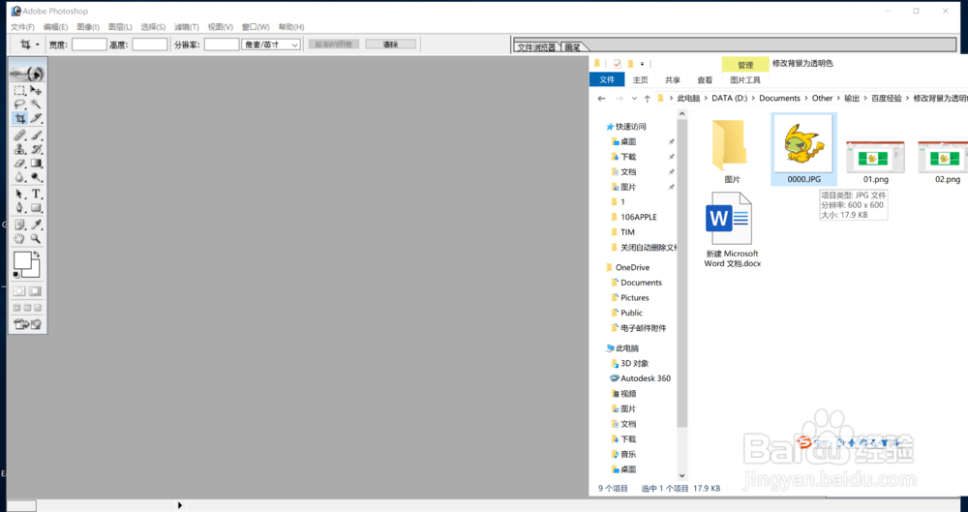
Task: Open Photoshop 图像(I) menu
Action: pyautogui.click(x=88, y=27)
